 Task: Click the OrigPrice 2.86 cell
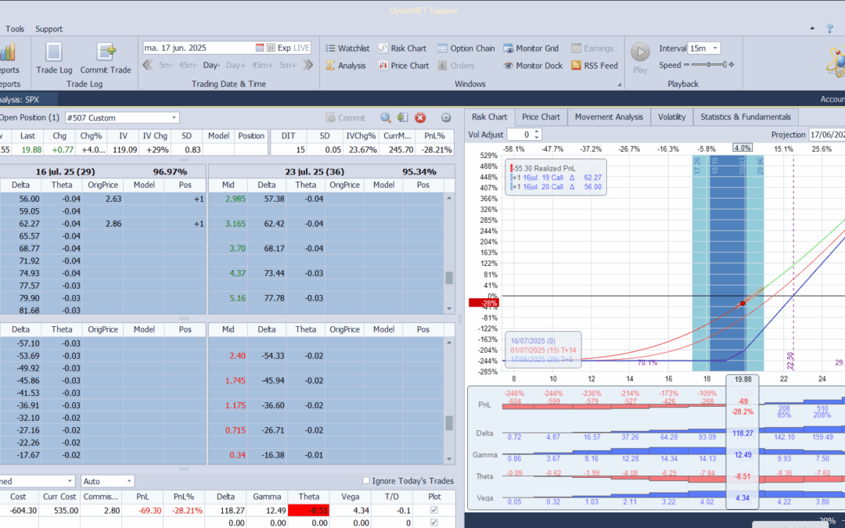pyautogui.click(x=102, y=224)
